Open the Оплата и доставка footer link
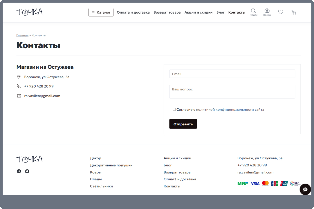The width and height of the screenshot is (314, 209). (x=180, y=179)
